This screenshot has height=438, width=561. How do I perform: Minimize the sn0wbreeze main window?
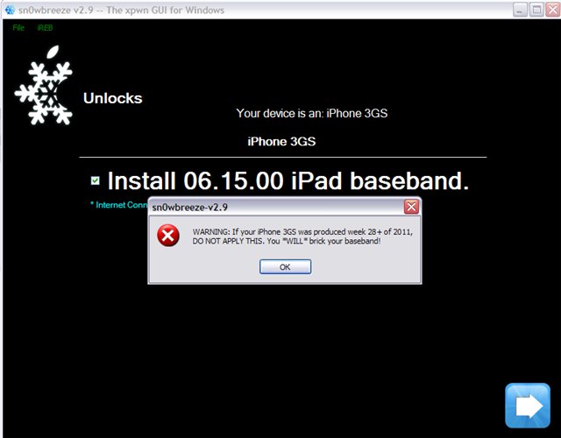[520, 10]
